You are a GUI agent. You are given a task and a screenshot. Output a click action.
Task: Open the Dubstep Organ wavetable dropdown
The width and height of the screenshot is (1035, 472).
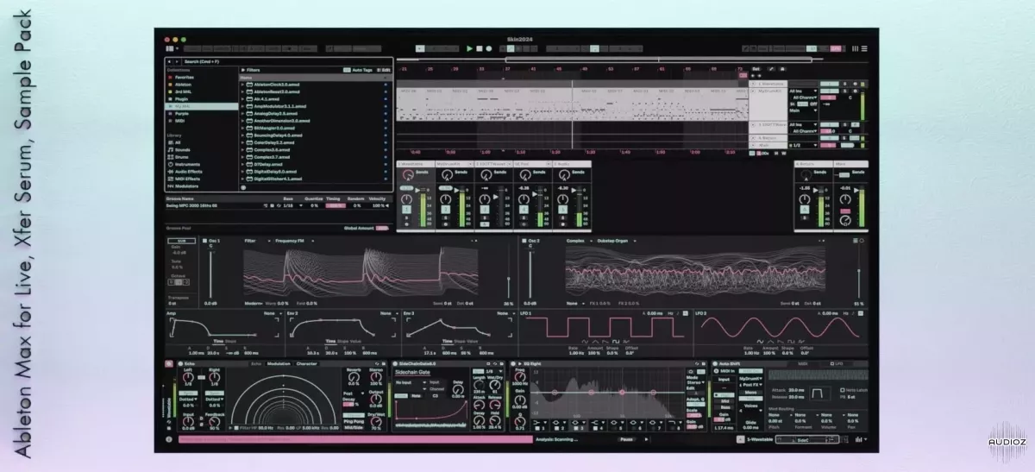[x=616, y=241]
